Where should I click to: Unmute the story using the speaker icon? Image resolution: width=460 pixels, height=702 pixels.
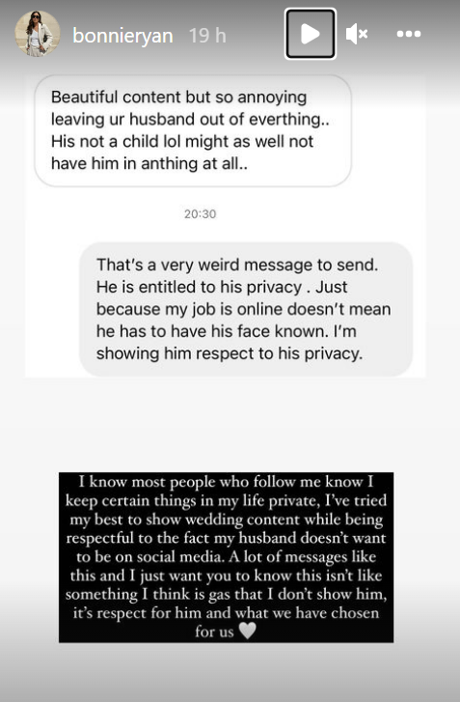pos(357,34)
